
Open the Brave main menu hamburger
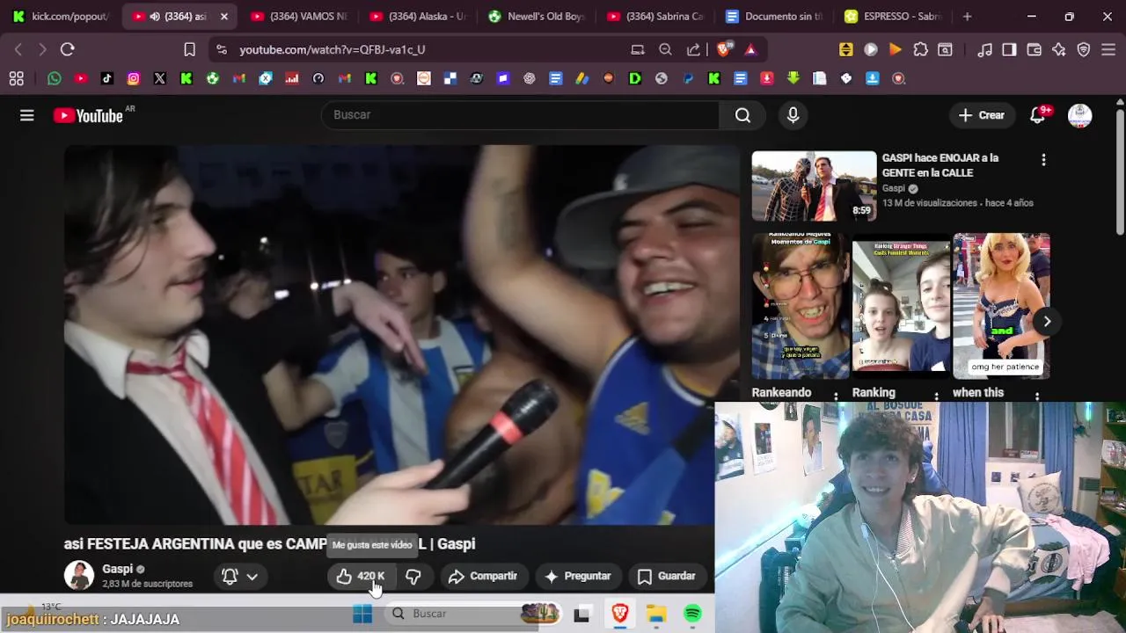pyautogui.click(x=1109, y=50)
